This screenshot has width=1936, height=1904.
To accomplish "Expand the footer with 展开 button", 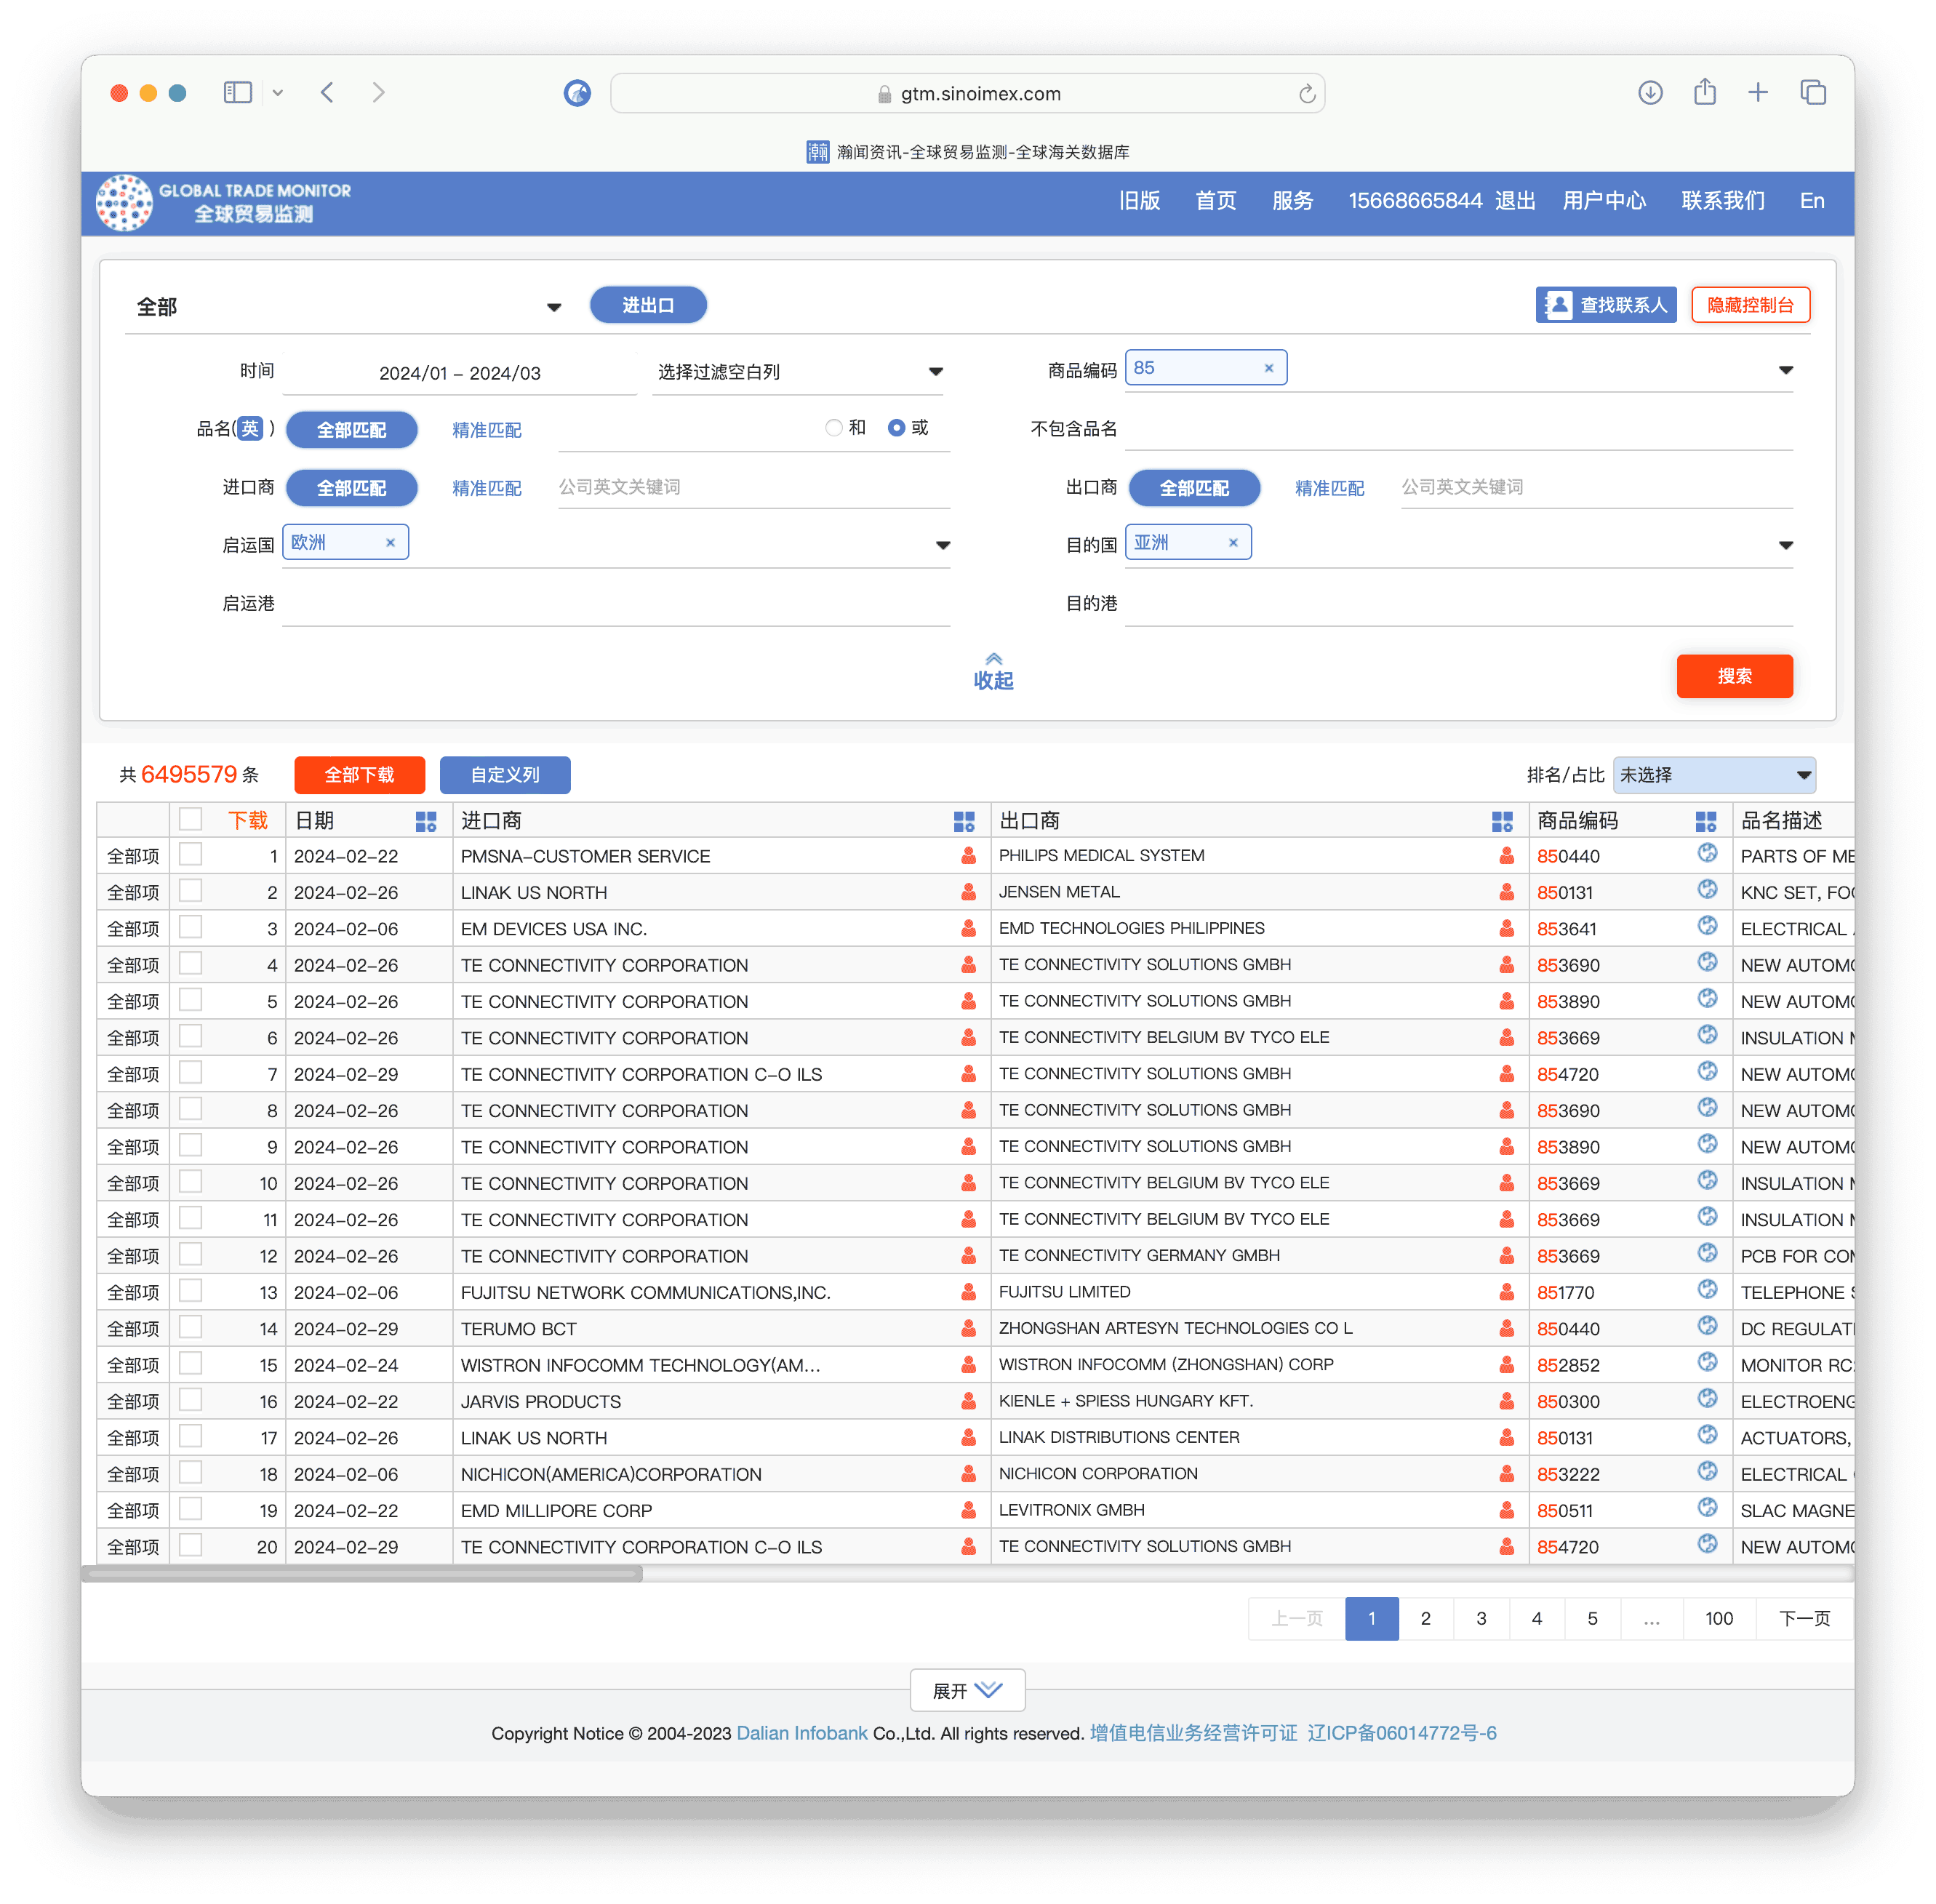I will [x=967, y=1691].
